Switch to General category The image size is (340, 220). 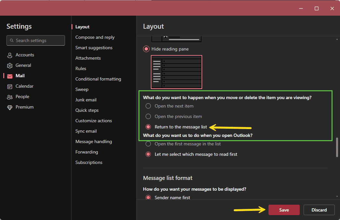pos(23,65)
